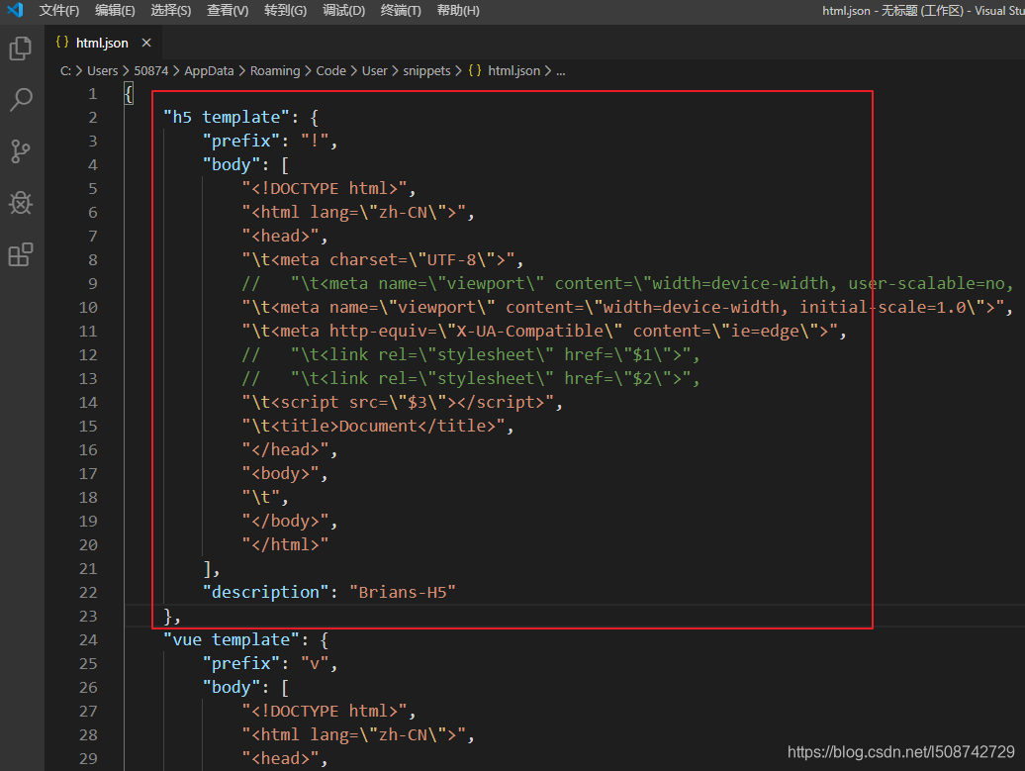Click the "!" prefix value on line 3

(315, 141)
